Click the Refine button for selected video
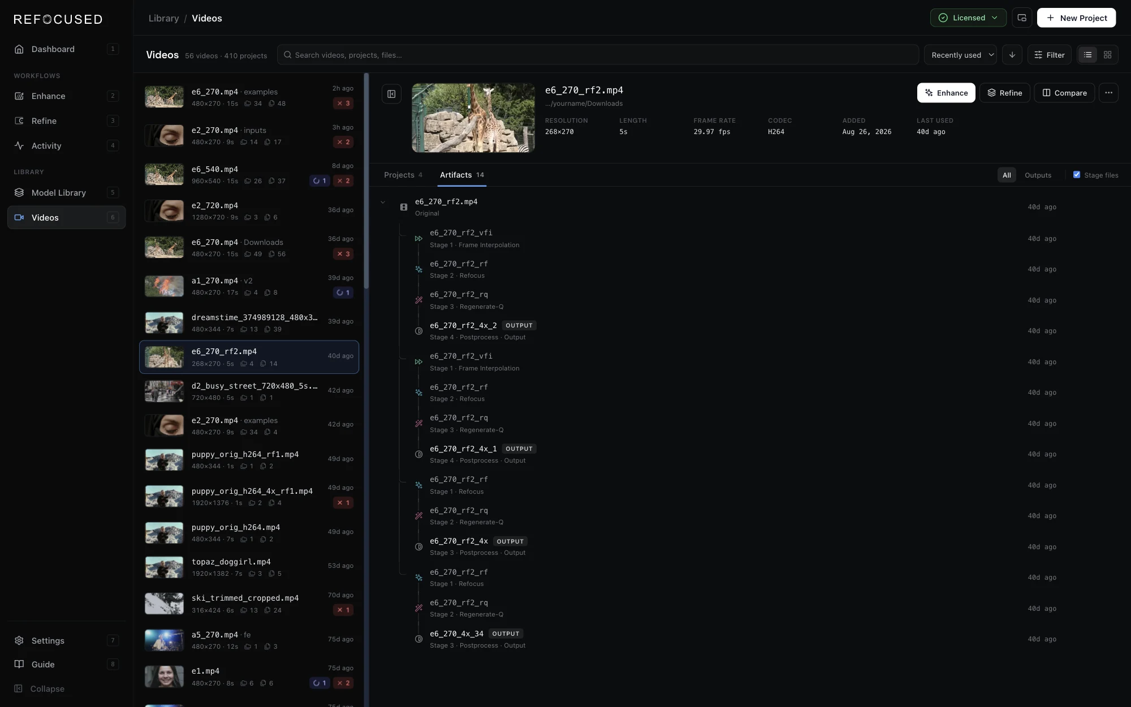1131x707 pixels. click(1005, 93)
